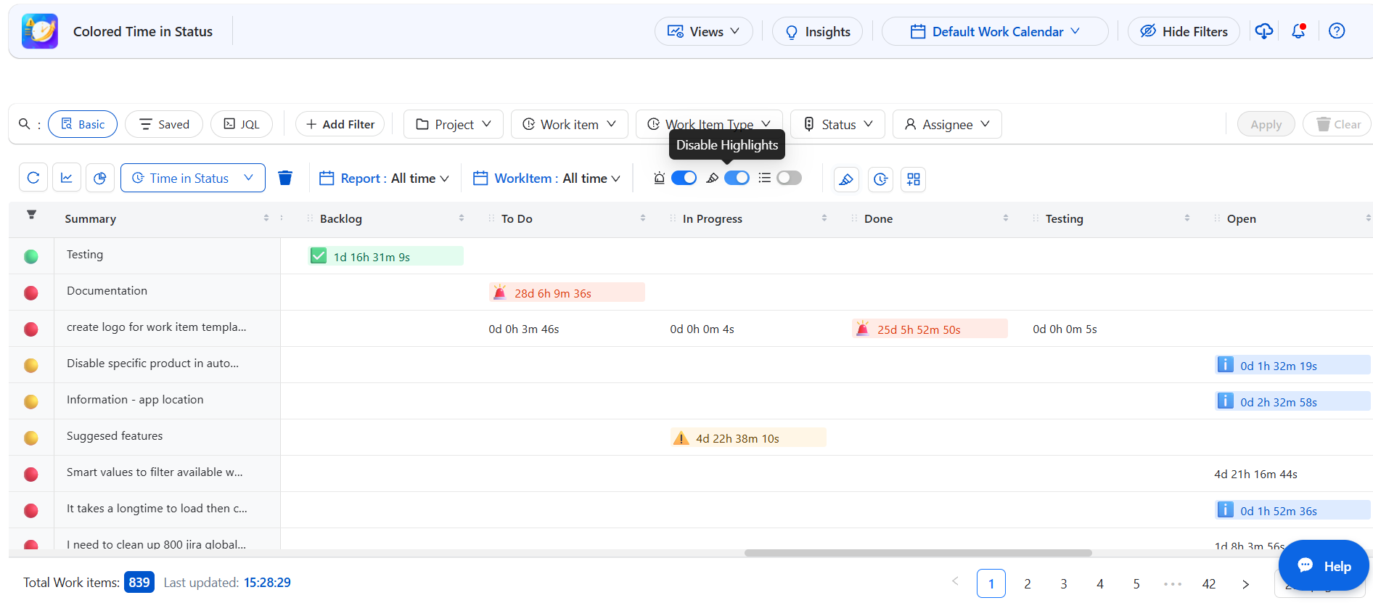Screen dimensions: 1373x603
Task: Disable the highlights toggle switch
Action: pyautogui.click(x=737, y=179)
